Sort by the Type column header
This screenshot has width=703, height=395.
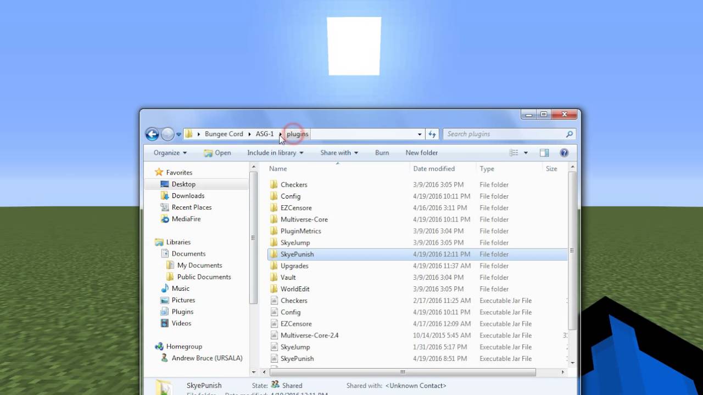tap(509, 168)
